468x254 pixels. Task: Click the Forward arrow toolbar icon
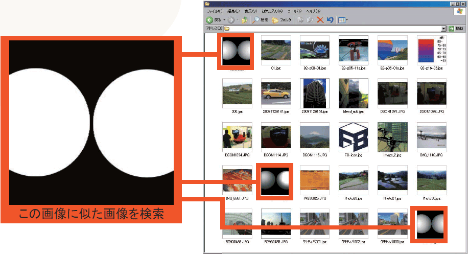[x=231, y=20]
